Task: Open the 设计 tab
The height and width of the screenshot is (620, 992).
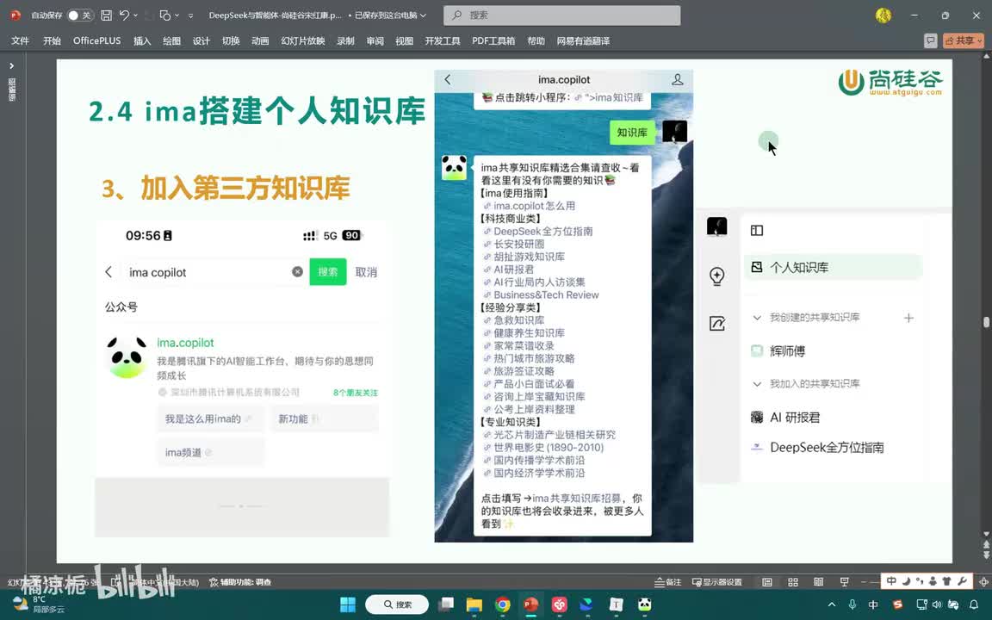Action: tap(201, 40)
